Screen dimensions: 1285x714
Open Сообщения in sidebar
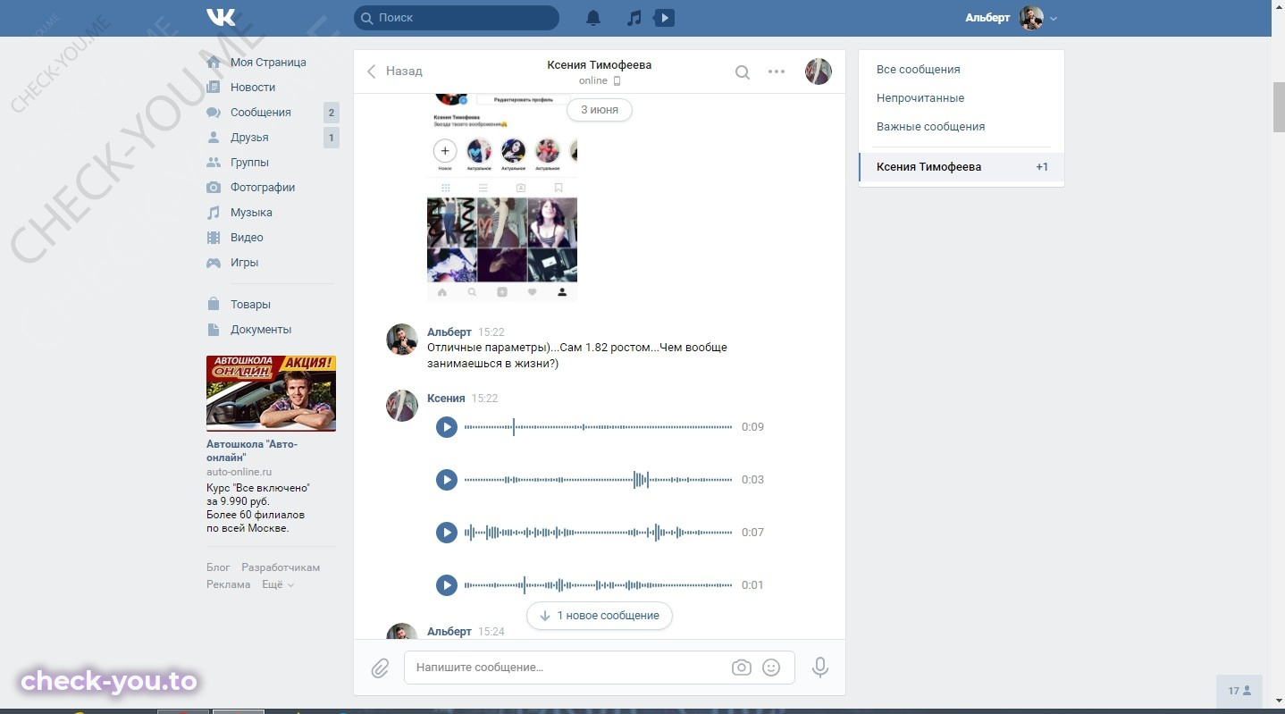point(261,113)
